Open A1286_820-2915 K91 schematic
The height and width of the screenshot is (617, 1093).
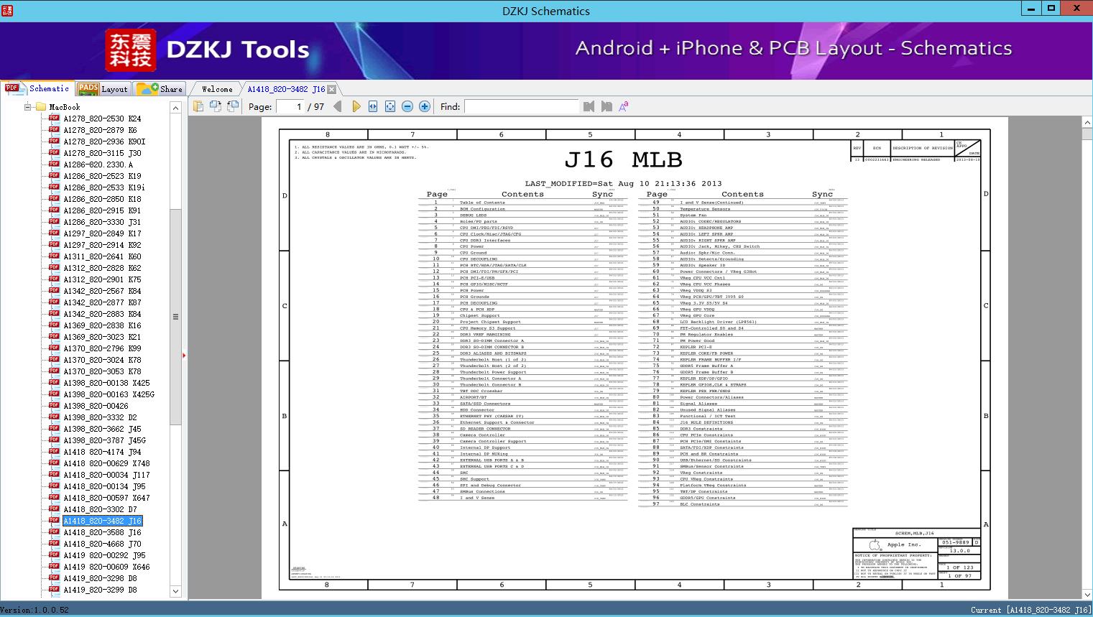click(102, 210)
